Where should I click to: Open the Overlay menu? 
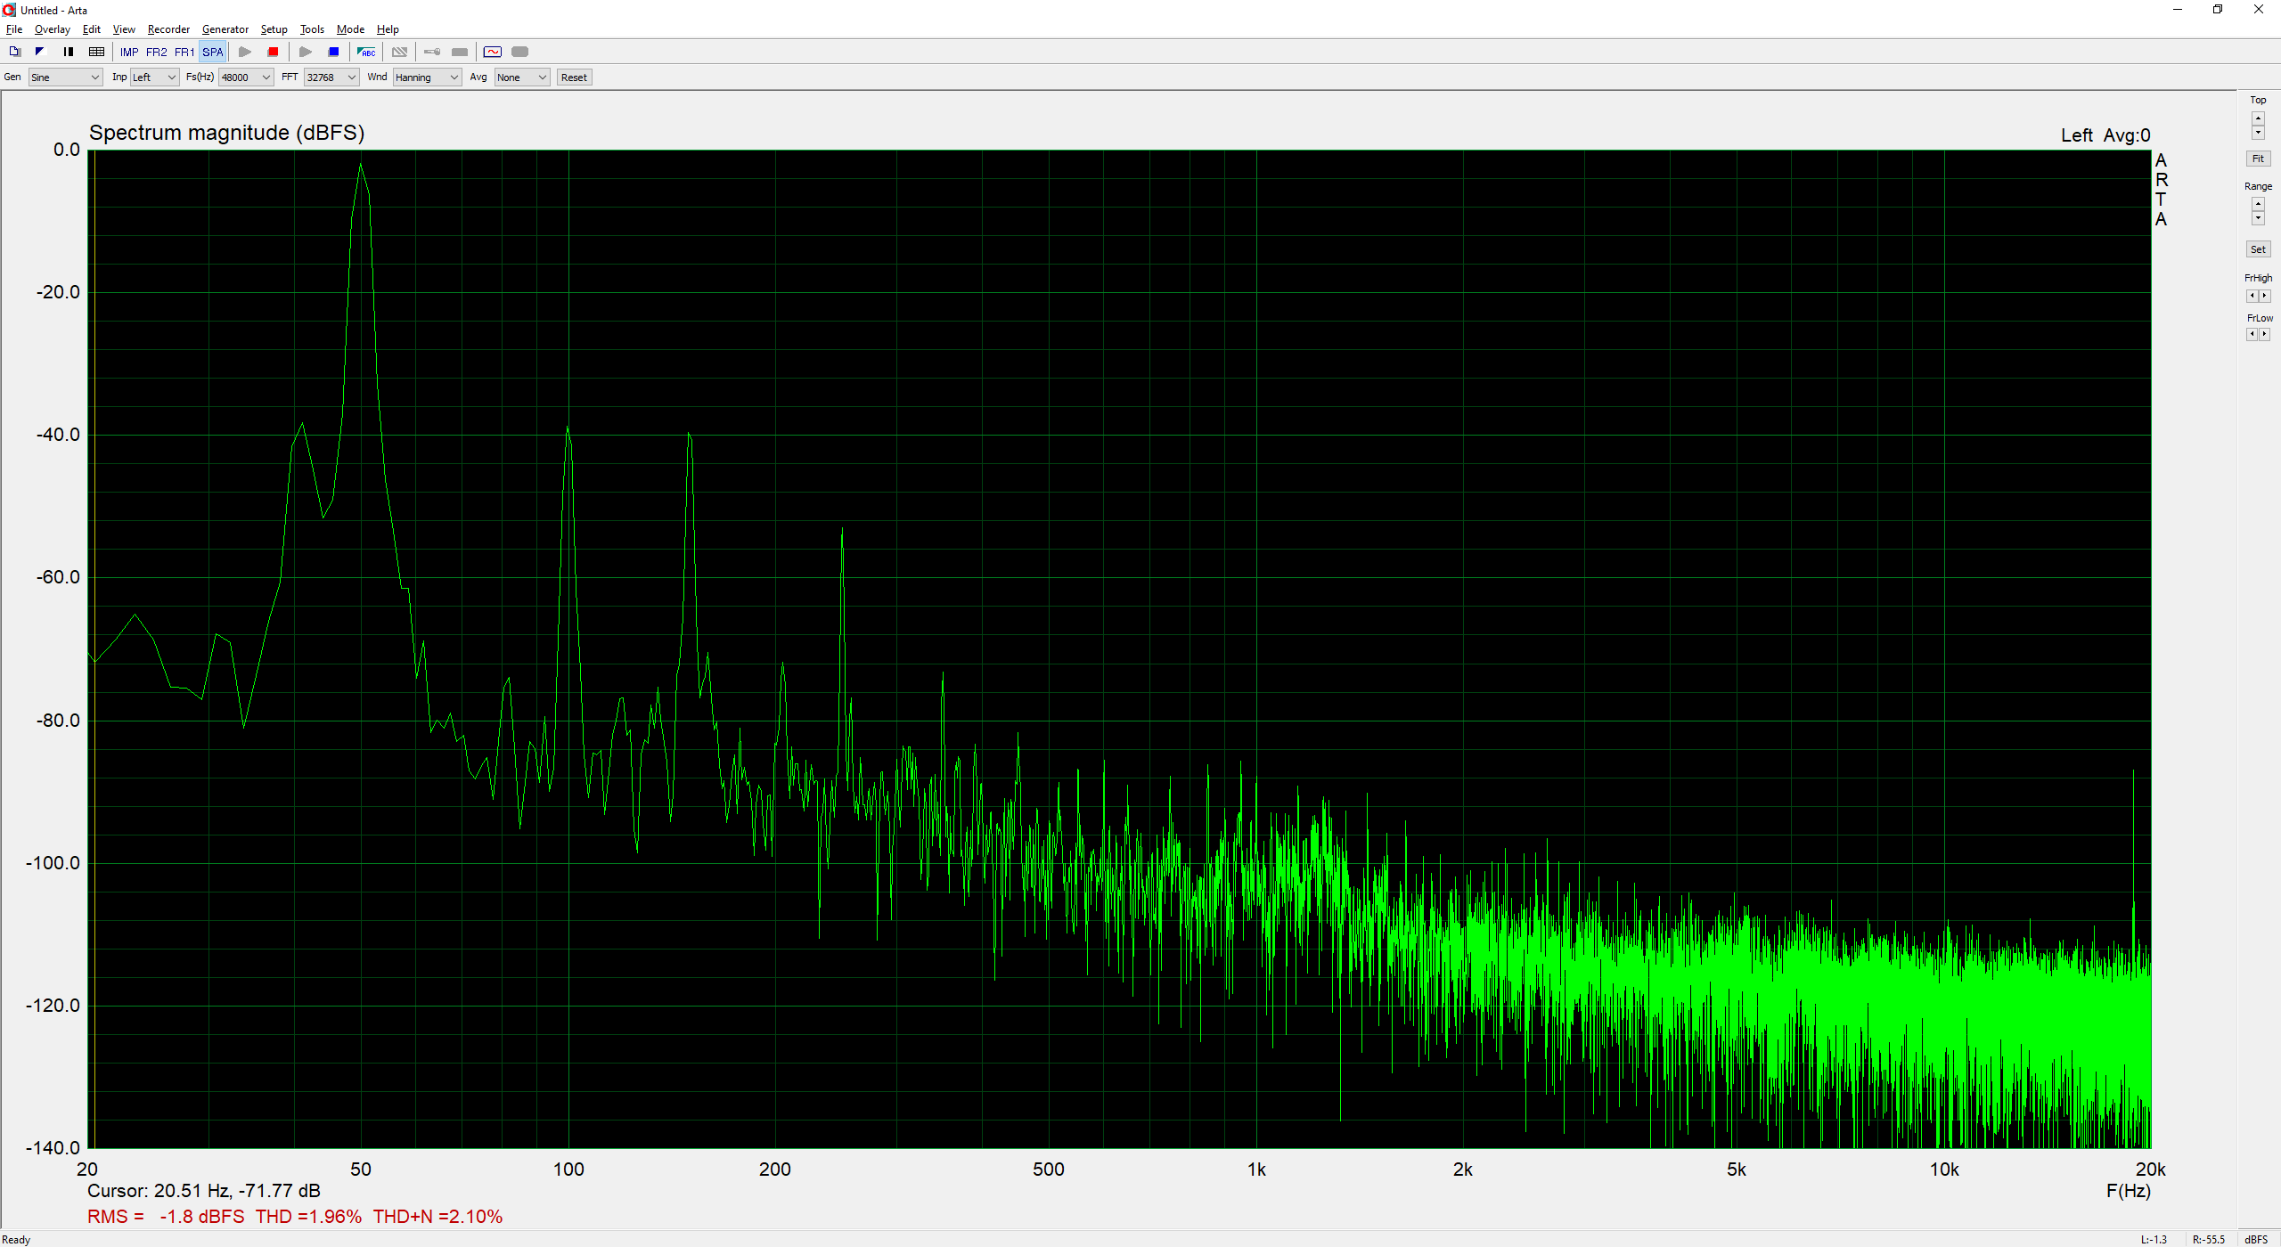point(53,29)
